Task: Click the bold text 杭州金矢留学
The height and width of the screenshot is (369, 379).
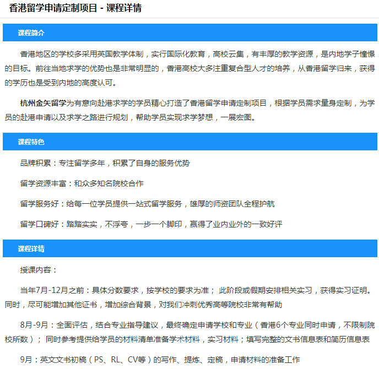Action: point(43,103)
